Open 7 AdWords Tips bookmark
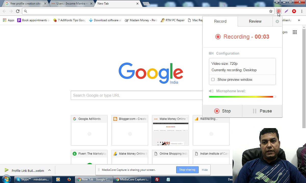This screenshot has width=306, height=183. click(x=69, y=20)
